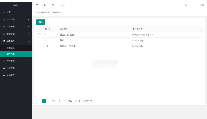Select 插件列表 submenu item
The height and width of the screenshot is (119, 207).
[16, 54]
